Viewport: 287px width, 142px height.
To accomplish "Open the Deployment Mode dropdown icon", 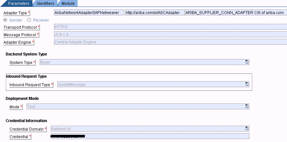I will (247, 106).
